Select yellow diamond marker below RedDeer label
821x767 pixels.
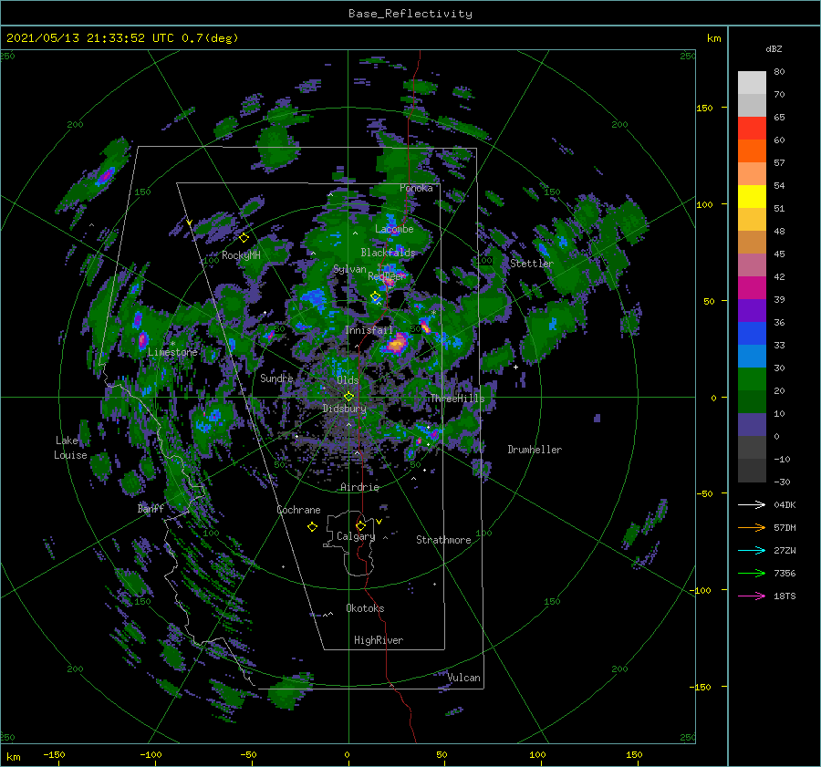375,296
